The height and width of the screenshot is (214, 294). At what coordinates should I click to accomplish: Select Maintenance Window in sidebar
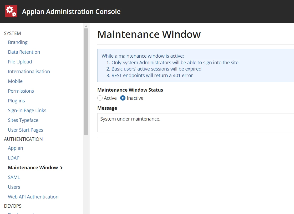pos(33,168)
